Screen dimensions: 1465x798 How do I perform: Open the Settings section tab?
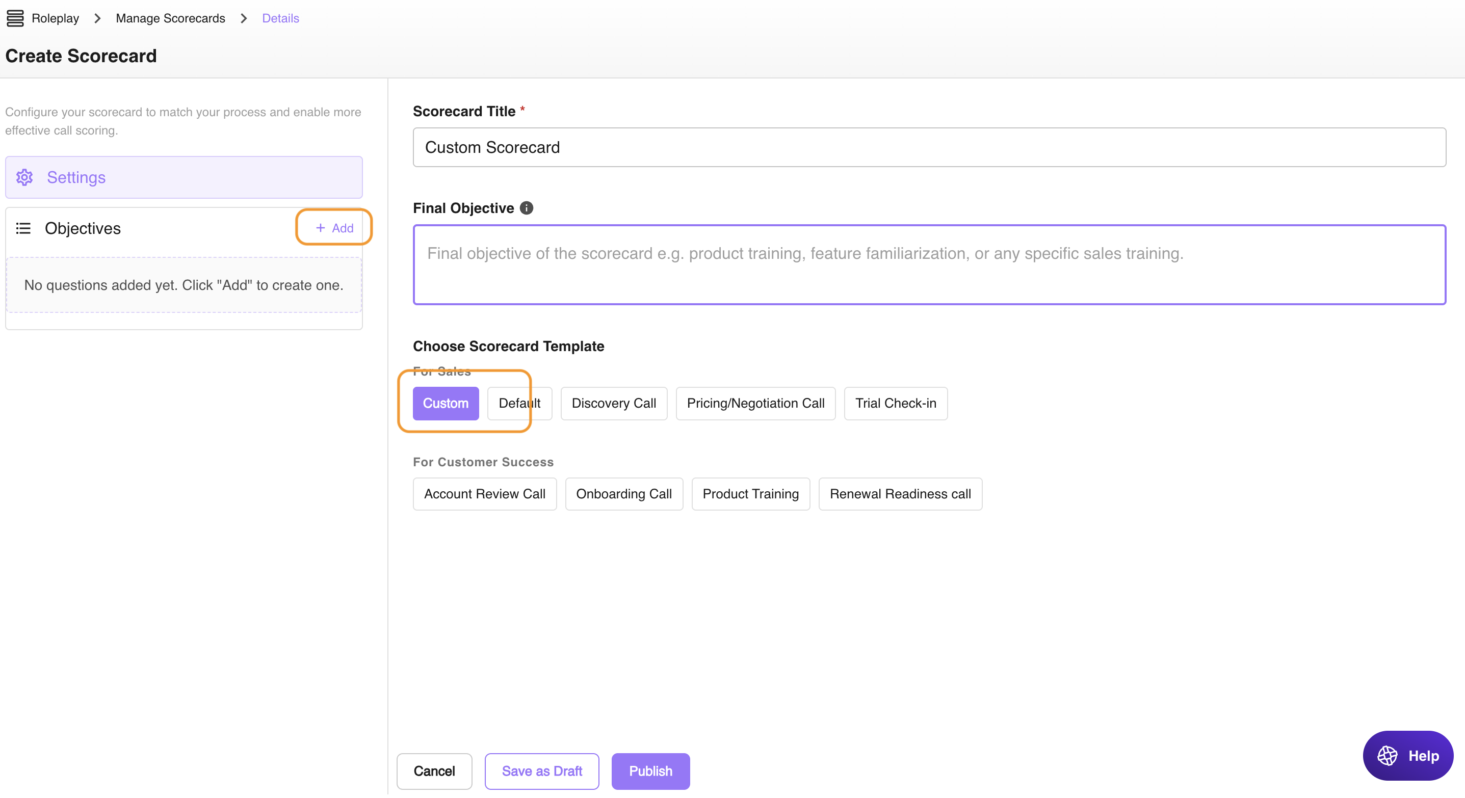pos(184,177)
